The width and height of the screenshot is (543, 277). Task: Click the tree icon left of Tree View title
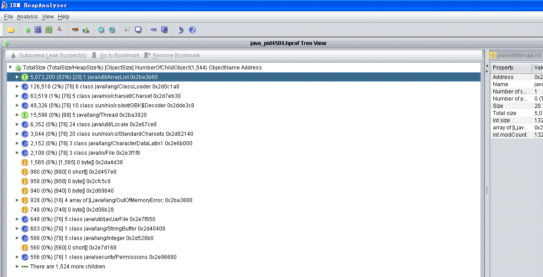(6, 43)
